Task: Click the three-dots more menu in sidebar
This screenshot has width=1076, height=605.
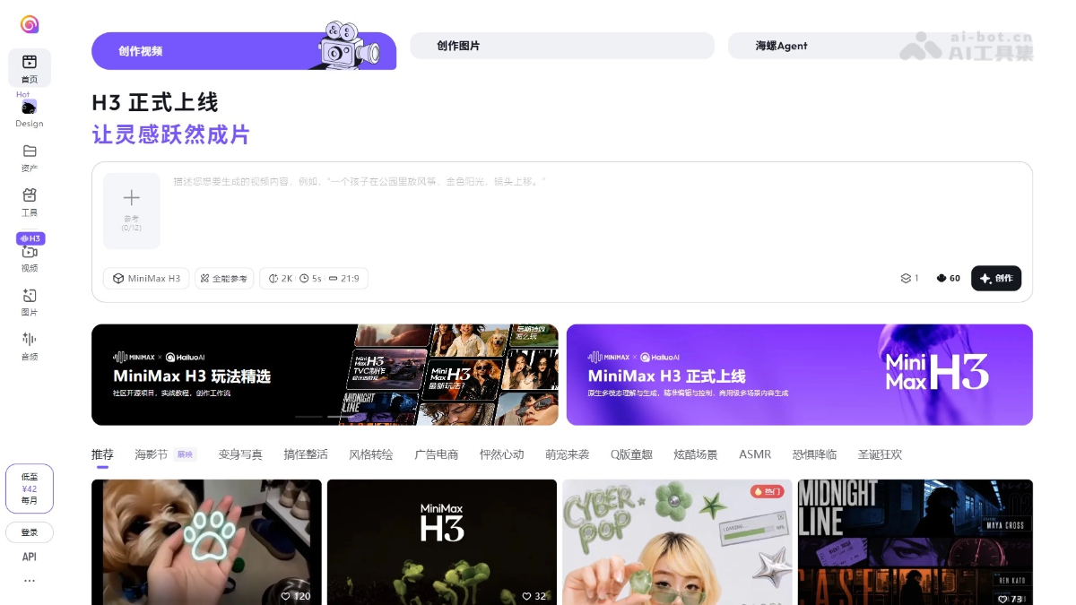Action: coord(30,581)
